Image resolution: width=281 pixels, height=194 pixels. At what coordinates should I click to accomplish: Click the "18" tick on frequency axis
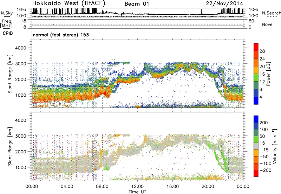coord(24,21)
